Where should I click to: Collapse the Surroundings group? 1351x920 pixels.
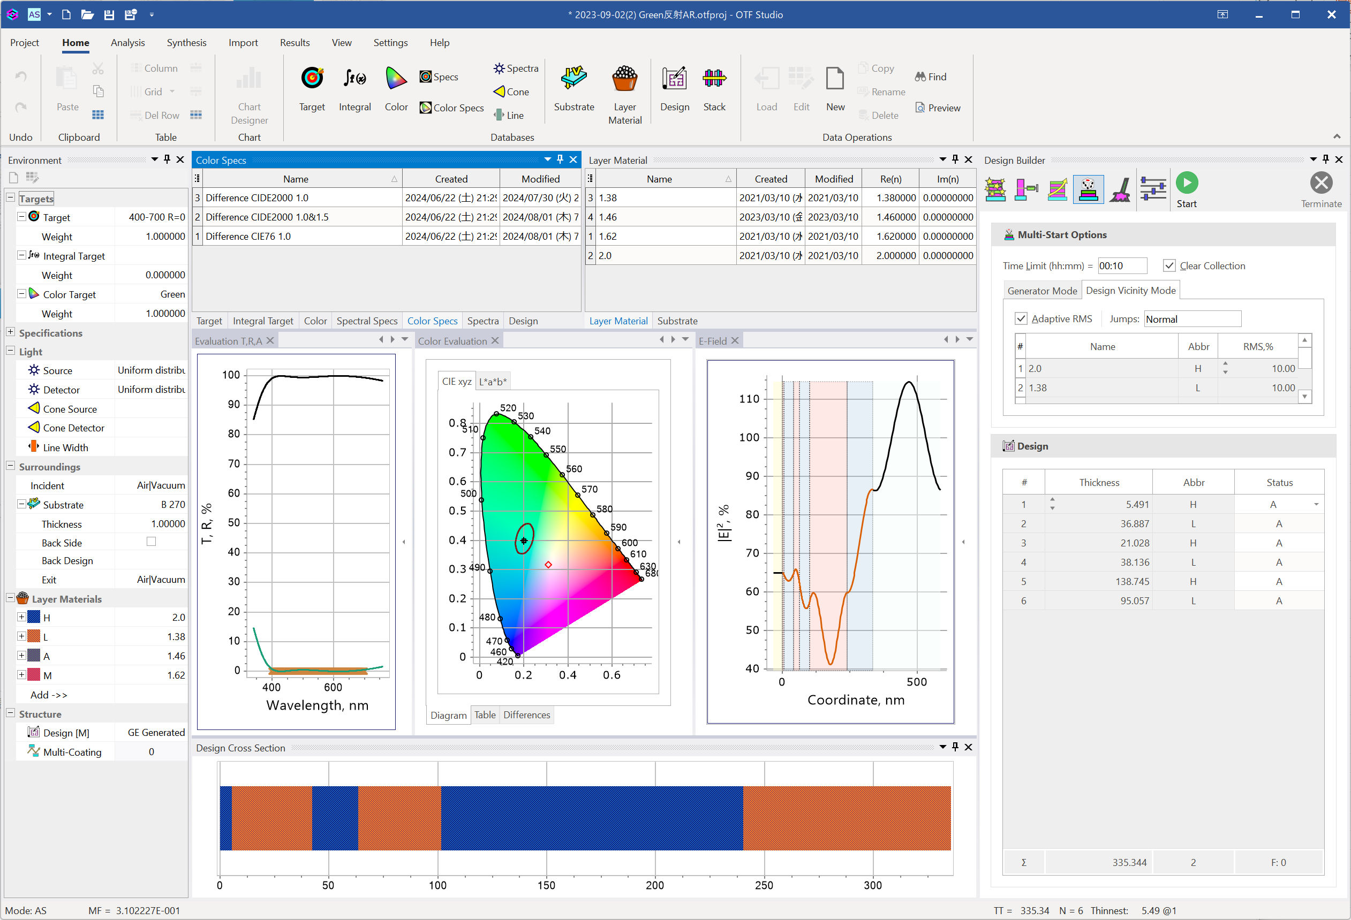coord(11,466)
